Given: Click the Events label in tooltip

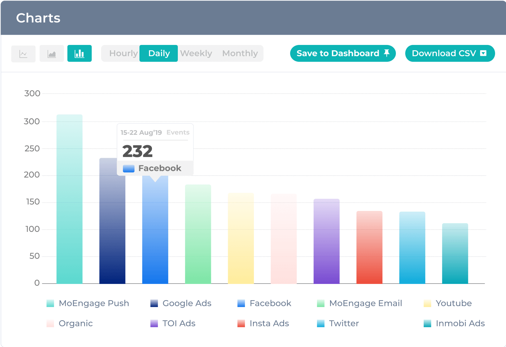Looking at the screenshot, I should coord(178,132).
